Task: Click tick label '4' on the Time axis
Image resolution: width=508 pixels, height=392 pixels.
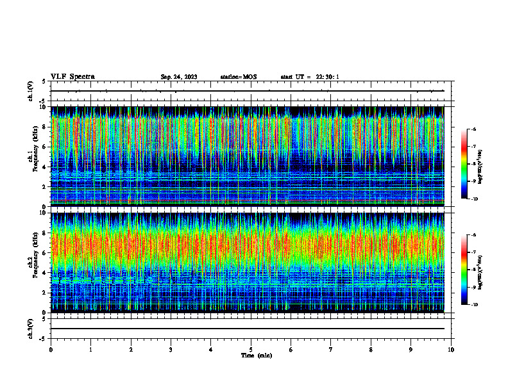Action: [211, 350]
